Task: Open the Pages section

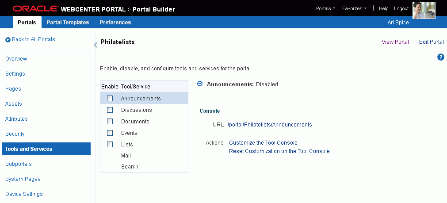Action: [x=13, y=89]
